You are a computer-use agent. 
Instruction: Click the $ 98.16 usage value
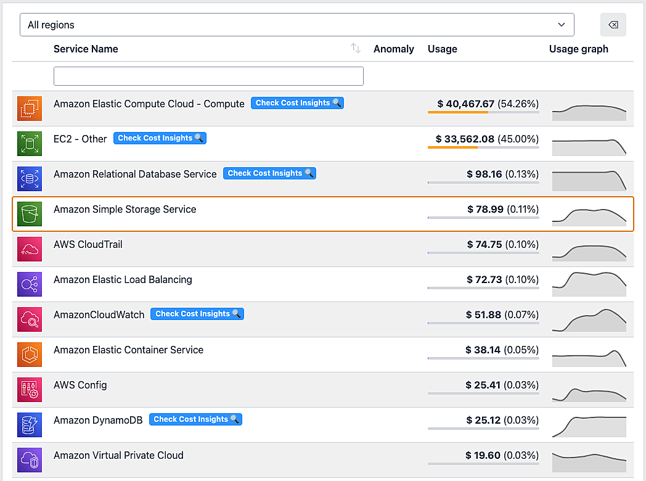[x=484, y=174]
